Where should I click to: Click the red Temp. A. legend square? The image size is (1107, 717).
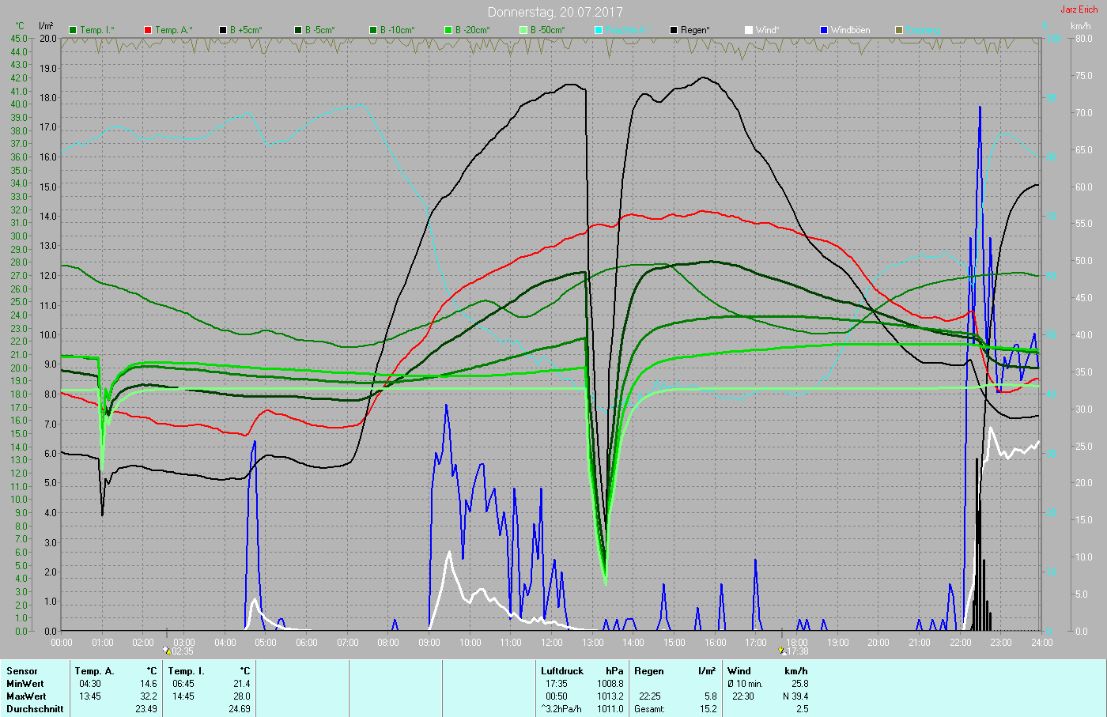click(148, 30)
